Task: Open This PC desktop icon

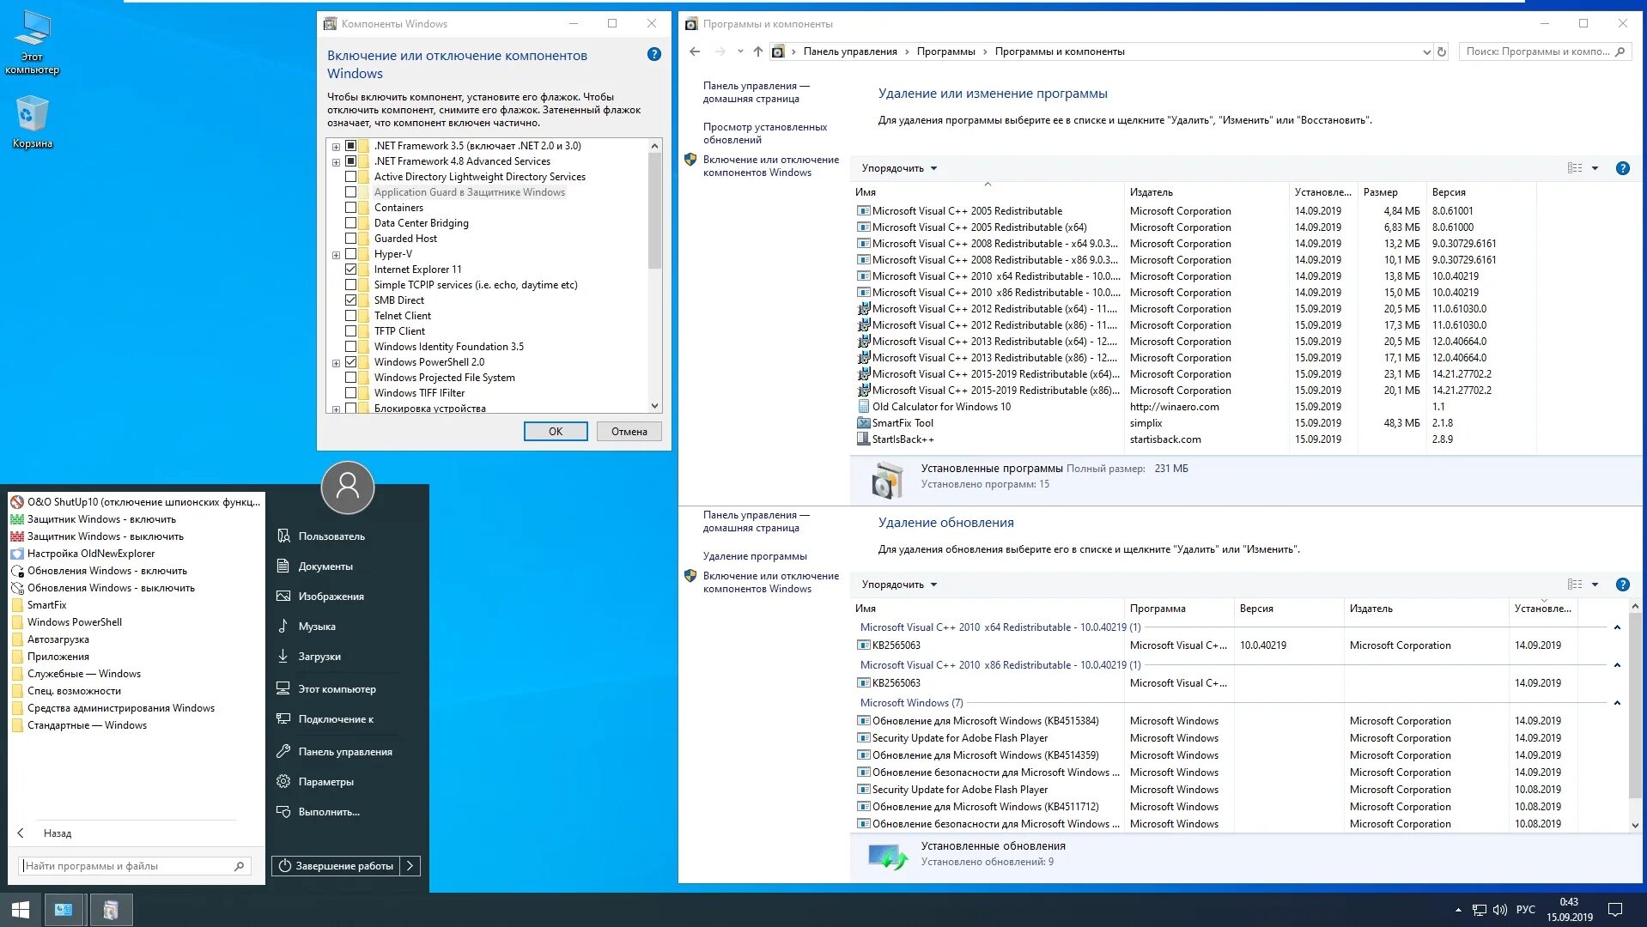Action: pyautogui.click(x=32, y=43)
